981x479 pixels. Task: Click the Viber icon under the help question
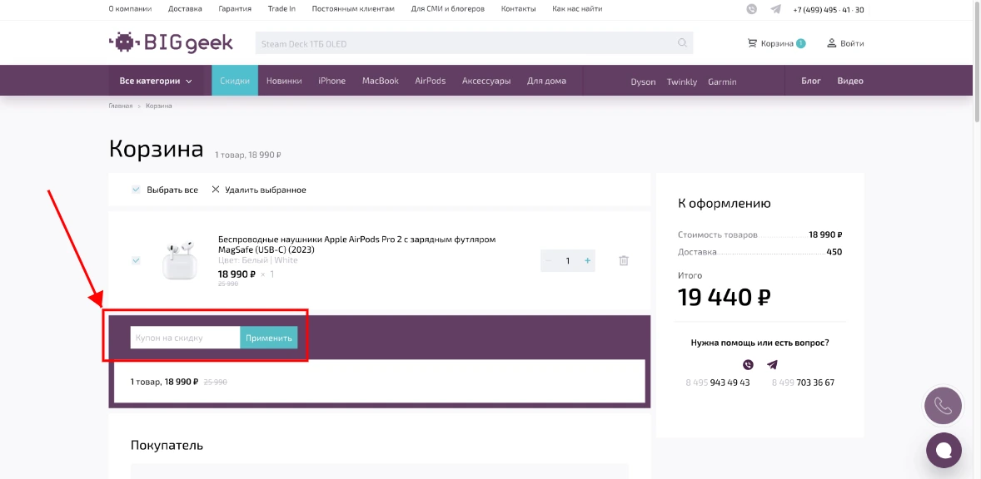coord(748,363)
